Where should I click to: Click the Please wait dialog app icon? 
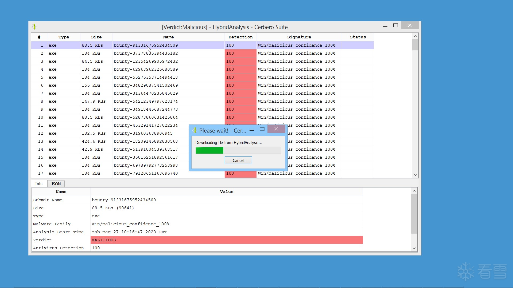tap(195, 130)
